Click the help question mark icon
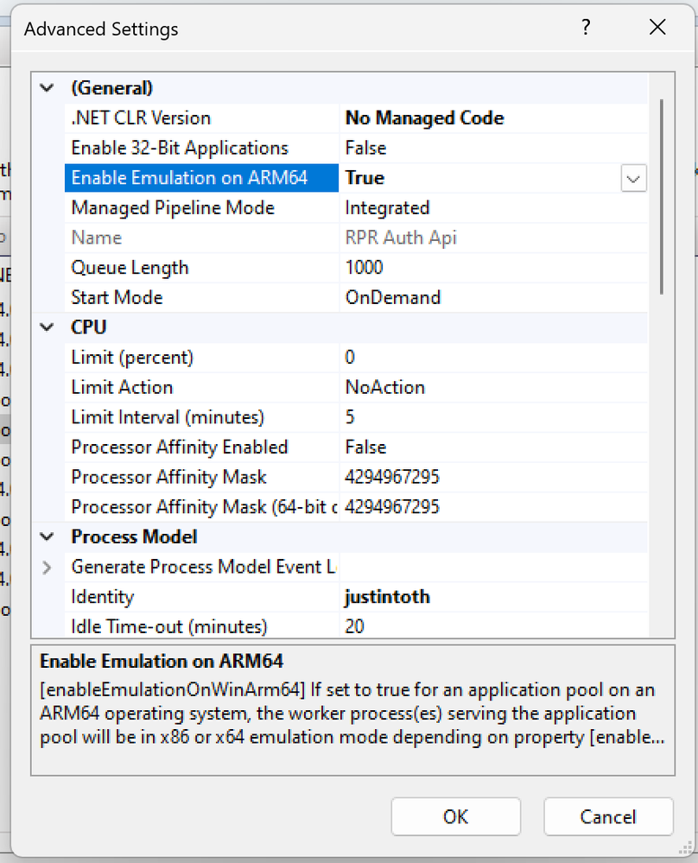The width and height of the screenshot is (698, 863). (x=586, y=28)
